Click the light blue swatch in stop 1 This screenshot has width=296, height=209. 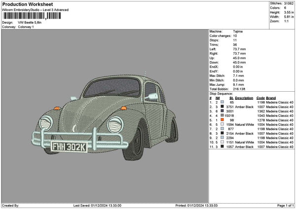coord(222,102)
